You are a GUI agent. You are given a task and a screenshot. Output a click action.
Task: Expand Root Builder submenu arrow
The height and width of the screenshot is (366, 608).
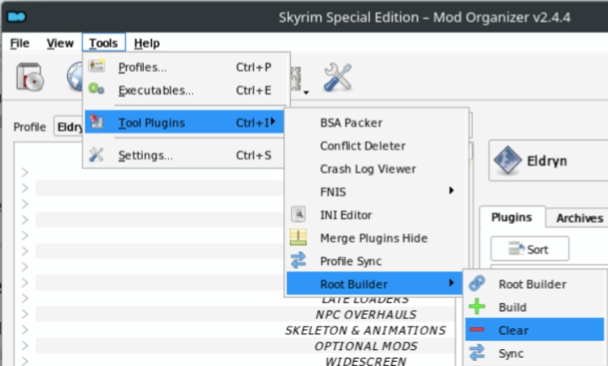coord(452,283)
